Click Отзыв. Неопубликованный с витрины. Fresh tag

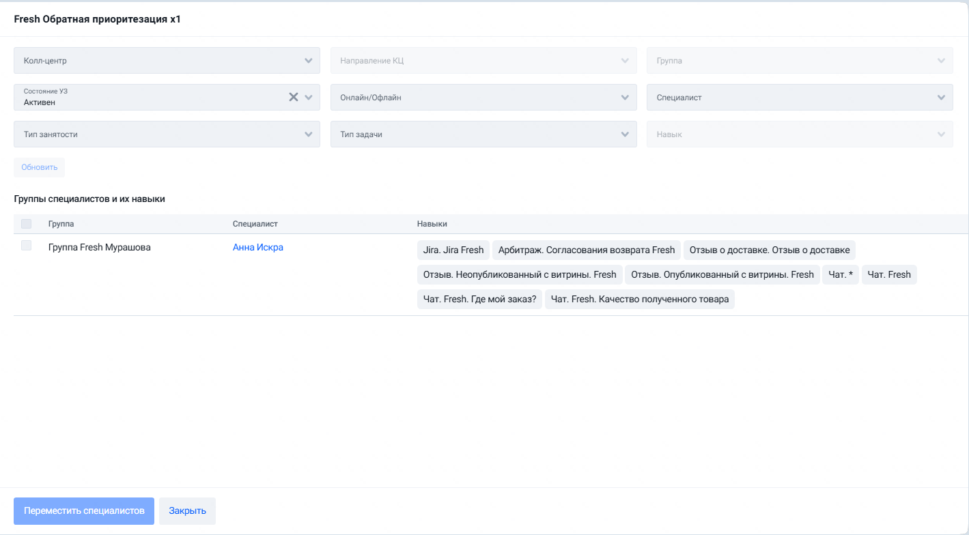click(x=520, y=274)
